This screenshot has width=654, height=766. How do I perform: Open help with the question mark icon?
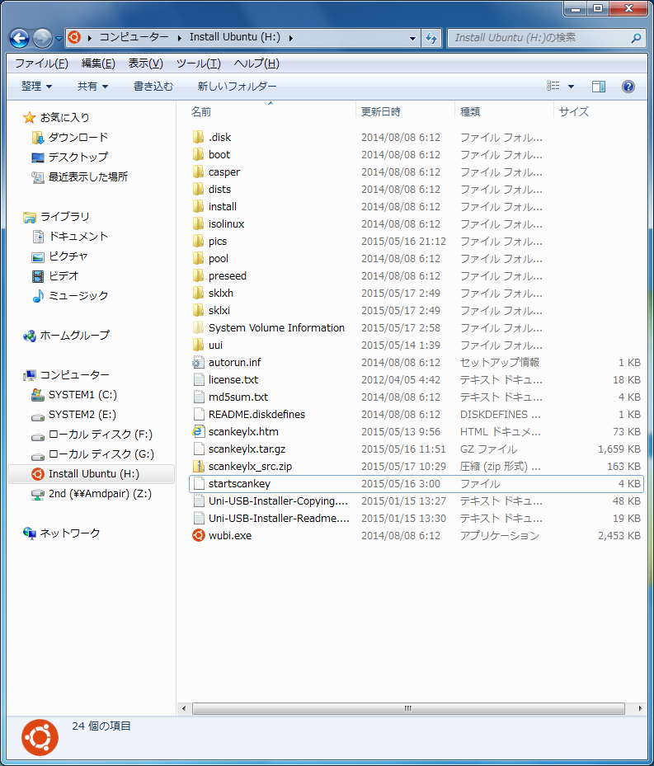coord(628,87)
